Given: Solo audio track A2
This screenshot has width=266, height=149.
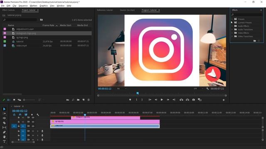Looking at the screenshot, I should point(37,135).
